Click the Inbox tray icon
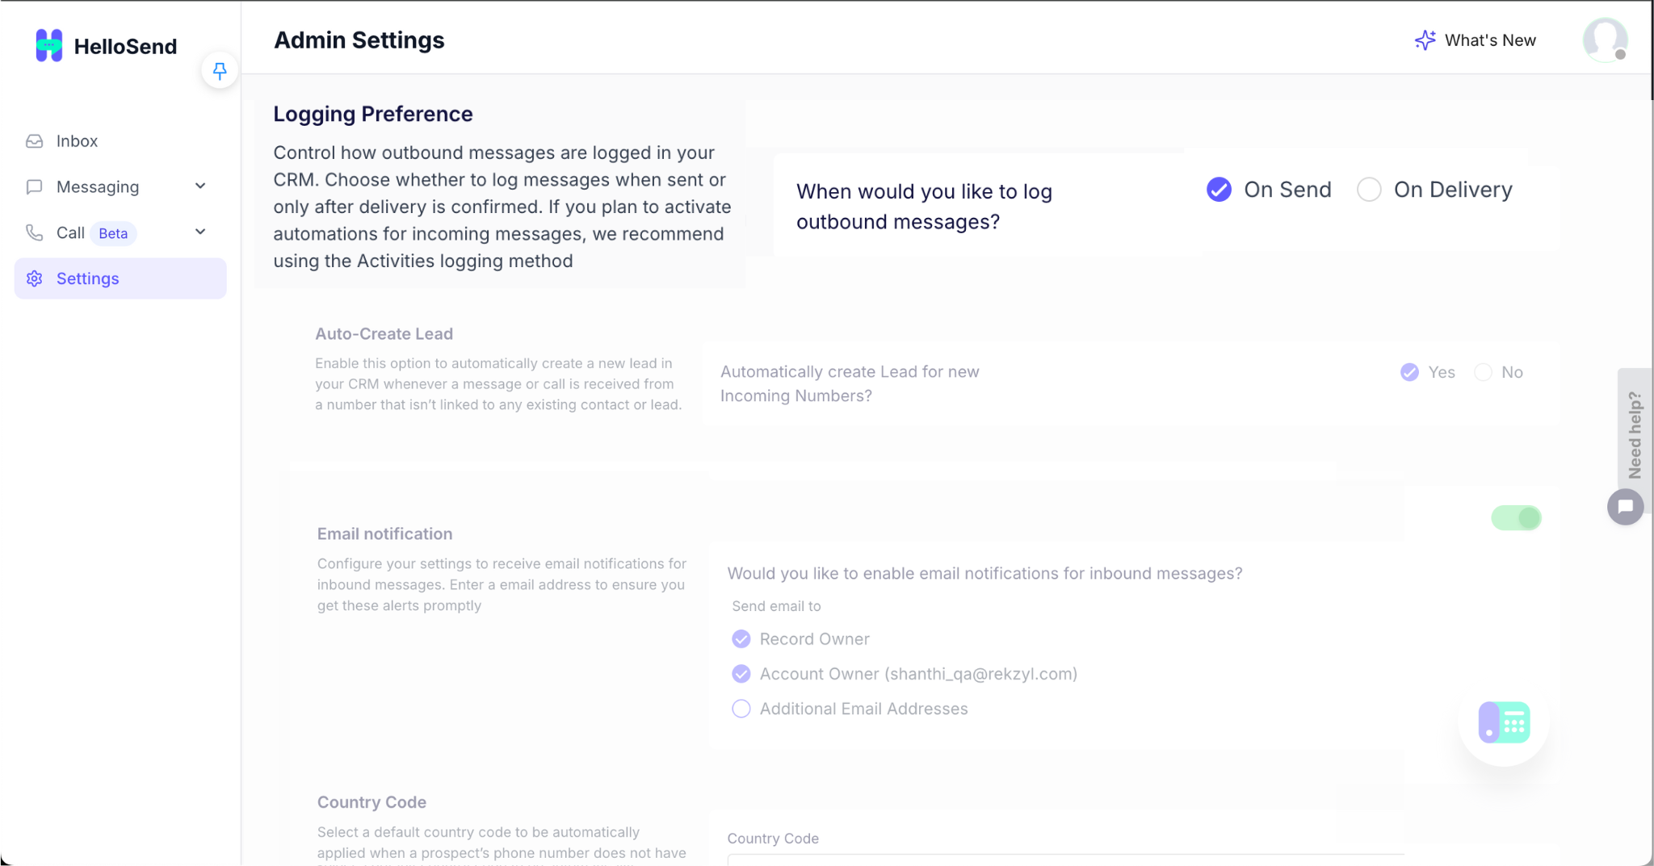Screen dimensions: 1654x866 34,141
